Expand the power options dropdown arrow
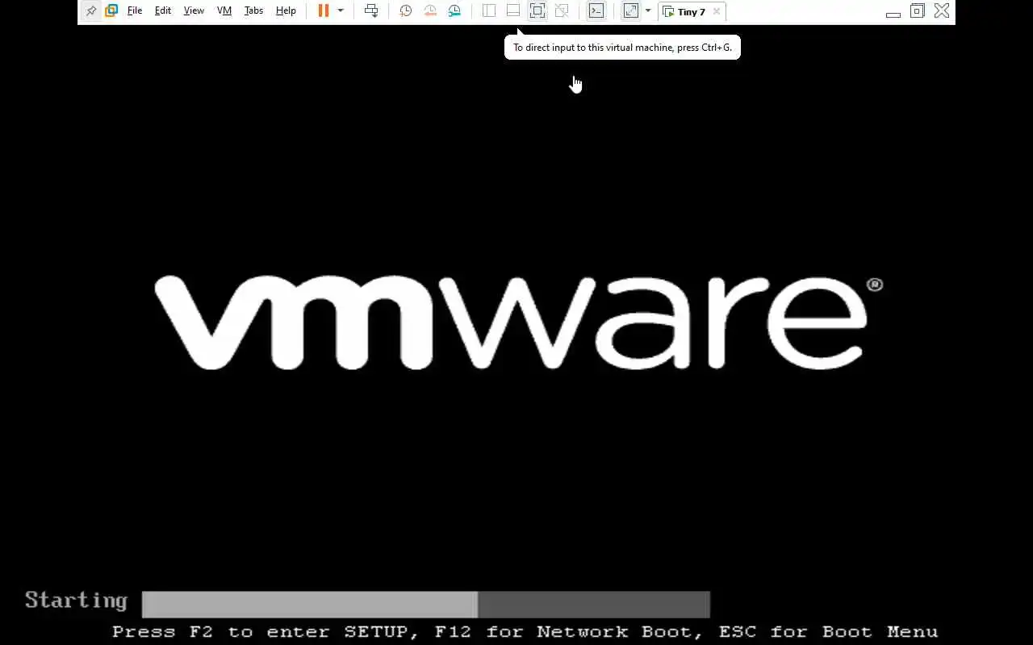The width and height of the screenshot is (1033, 645). tap(341, 11)
